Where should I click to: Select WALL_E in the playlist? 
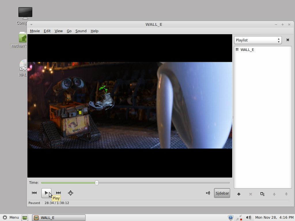tap(247, 50)
